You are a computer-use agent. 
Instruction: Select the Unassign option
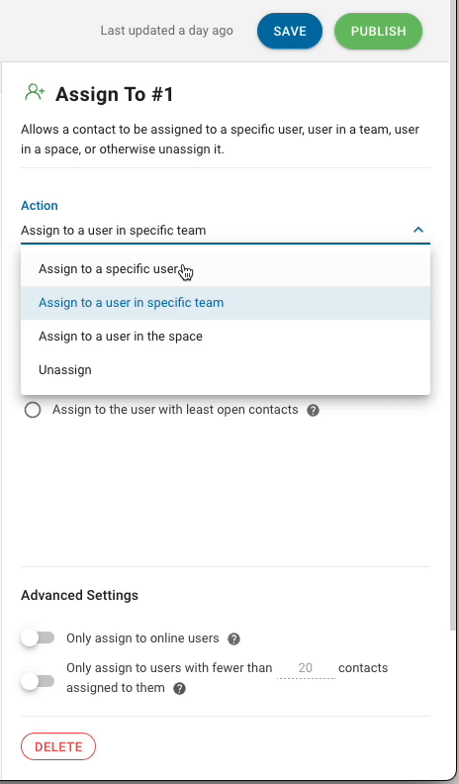coord(226,370)
